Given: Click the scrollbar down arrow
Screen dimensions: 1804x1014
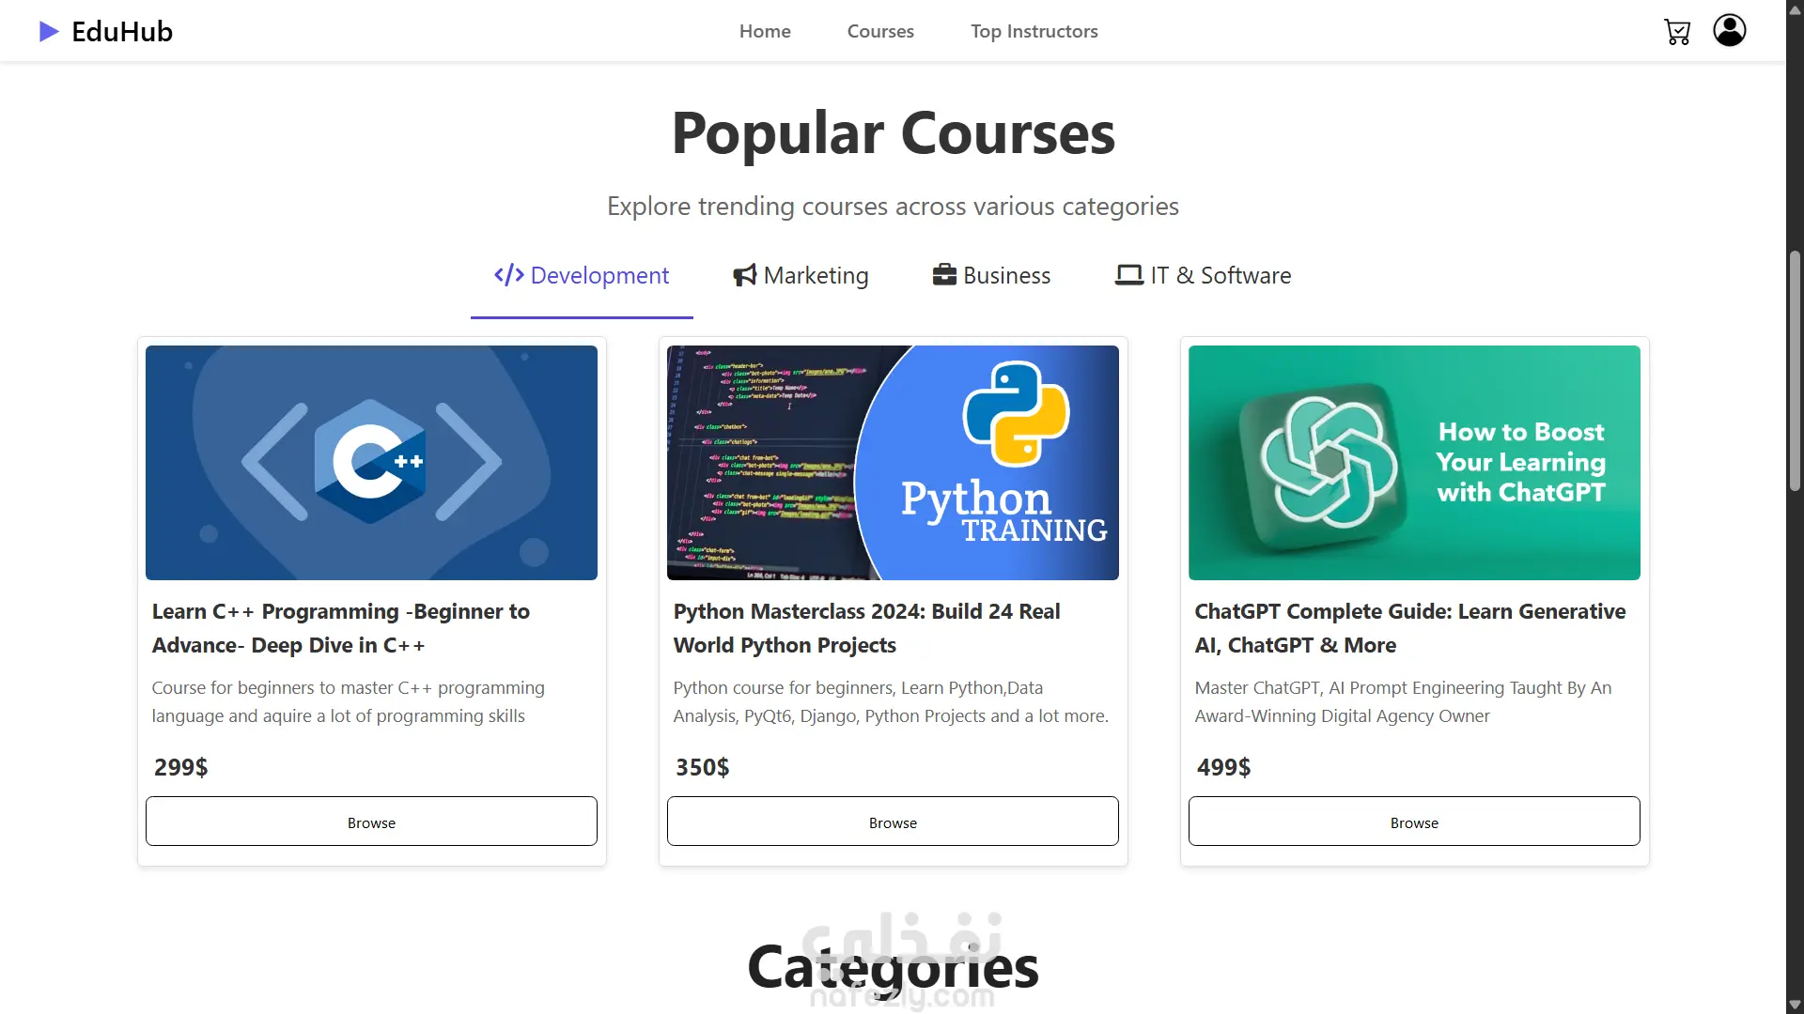Looking at the screenshot, I should tap(1795, 1005).
